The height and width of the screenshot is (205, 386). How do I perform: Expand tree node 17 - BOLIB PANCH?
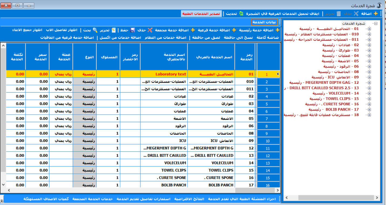click(369, 109)
